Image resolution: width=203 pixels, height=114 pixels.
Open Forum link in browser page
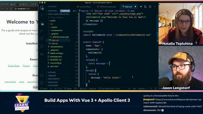pos(26,66)
